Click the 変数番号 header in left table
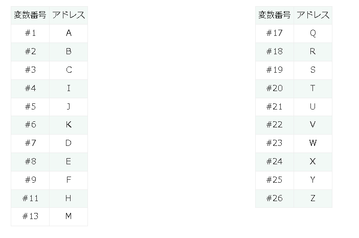Image resolution: width=359 pixels, height=238 pixels. [x=30, y=15]
